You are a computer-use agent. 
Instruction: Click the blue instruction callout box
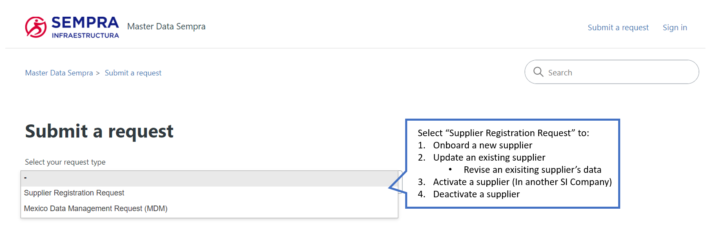pyautogui.click(x=512, y=163)
